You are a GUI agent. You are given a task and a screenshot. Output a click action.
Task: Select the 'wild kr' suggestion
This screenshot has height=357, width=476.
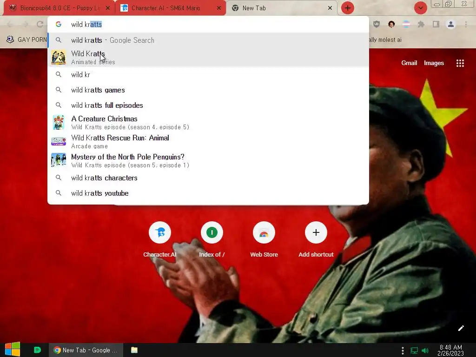[x=208, y=75]
